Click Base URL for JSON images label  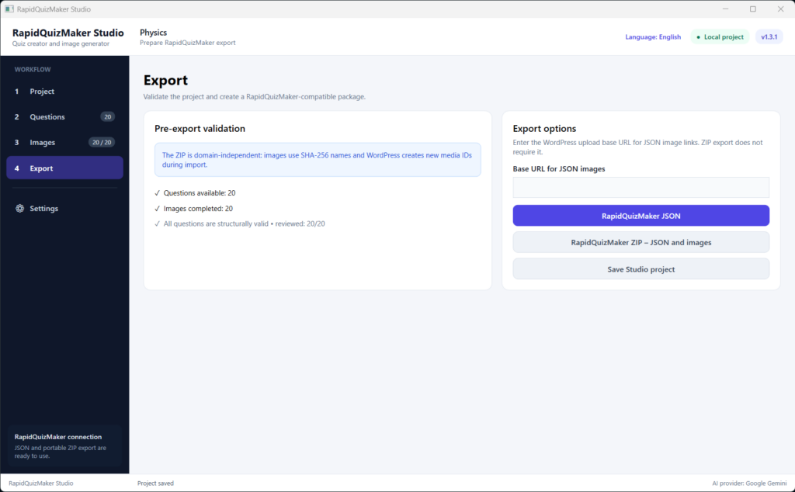pyautogui.click(x=559, y=168)
